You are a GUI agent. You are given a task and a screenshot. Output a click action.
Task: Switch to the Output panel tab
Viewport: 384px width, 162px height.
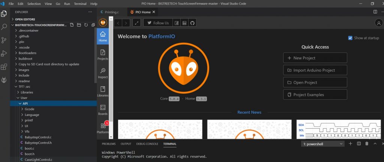pyautogui.click(x=126, y=144)
